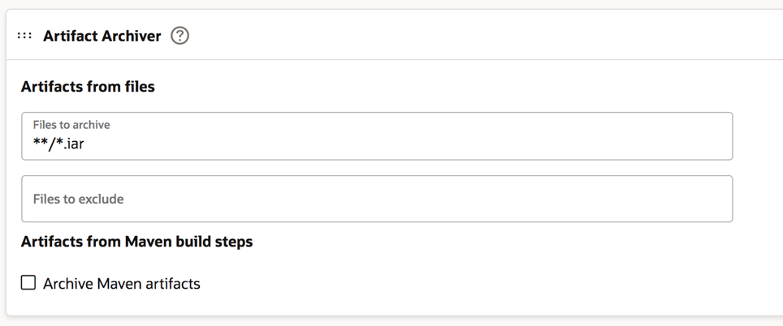Click the blank space right of Maven checkbox label
783x326 pixels.
coord(487,284)
